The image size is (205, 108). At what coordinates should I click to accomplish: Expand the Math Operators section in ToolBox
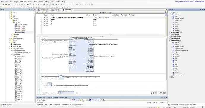point(169,34)
